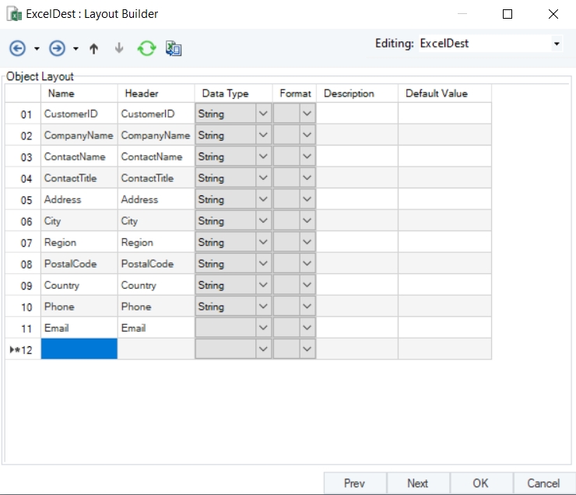Click the ExcelDest title bar app icon

pos(15,14)
